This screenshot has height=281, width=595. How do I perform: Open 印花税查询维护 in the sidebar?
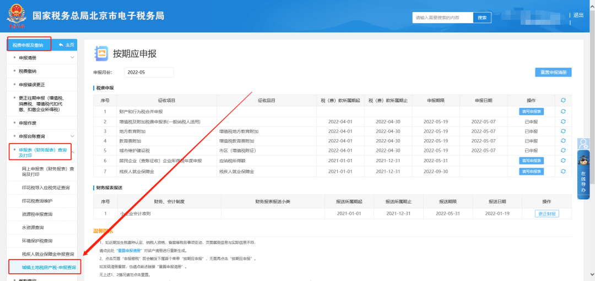tap(37, 201)
